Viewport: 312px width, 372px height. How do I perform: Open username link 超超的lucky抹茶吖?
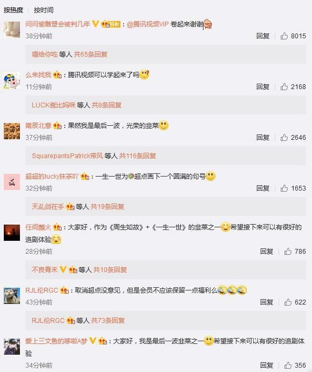[x=52, y=176]
